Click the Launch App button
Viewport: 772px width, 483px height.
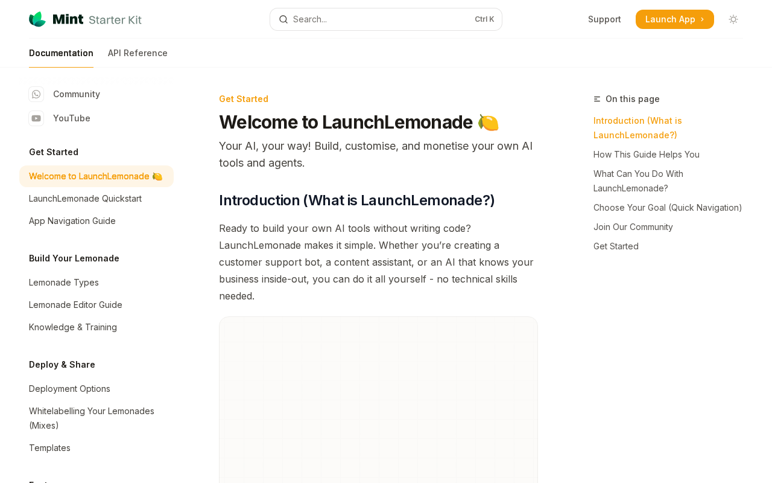pyautogui.click(x=674, y=19)
